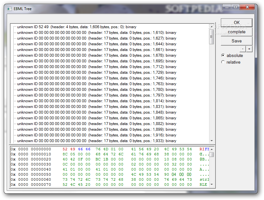Click tree scrollbar down arrow

tap(212, 141)
